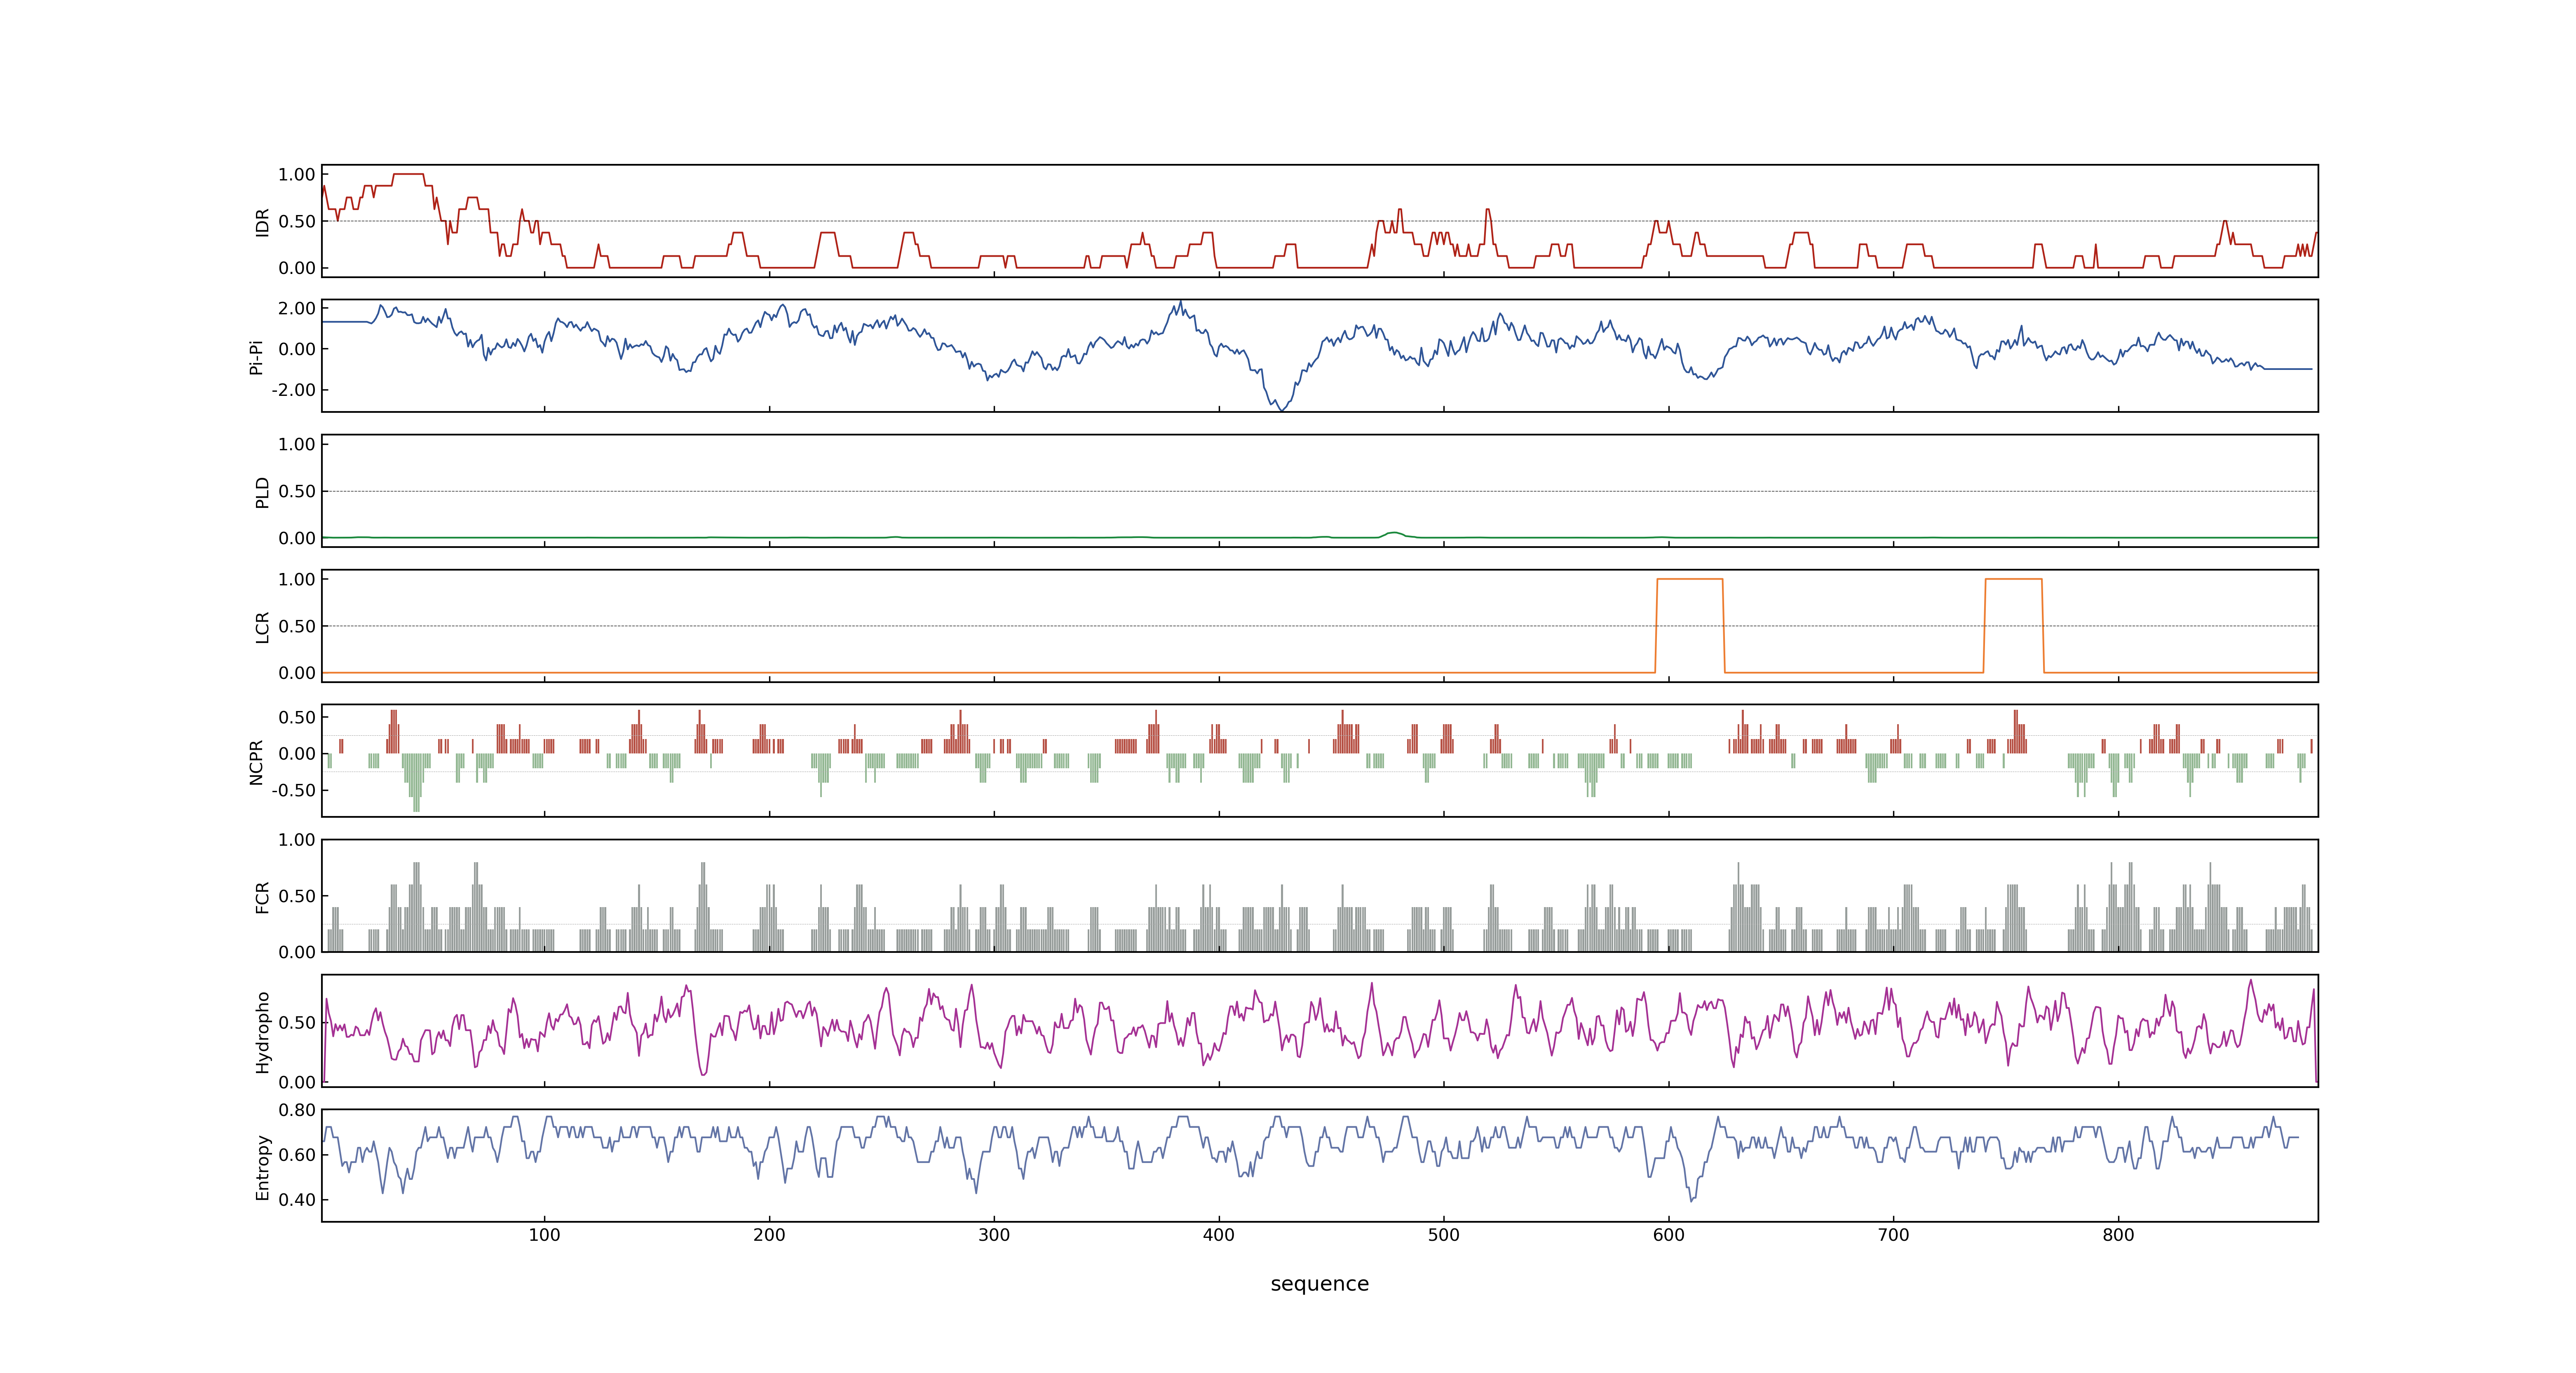This screenshot has height=1373, width=2576.
Task: Click the -0.50 tick on NCPR panel
Action: pos(293,791)
